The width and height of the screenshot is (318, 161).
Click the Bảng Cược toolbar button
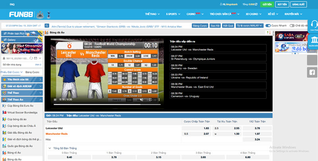(200, 26)
